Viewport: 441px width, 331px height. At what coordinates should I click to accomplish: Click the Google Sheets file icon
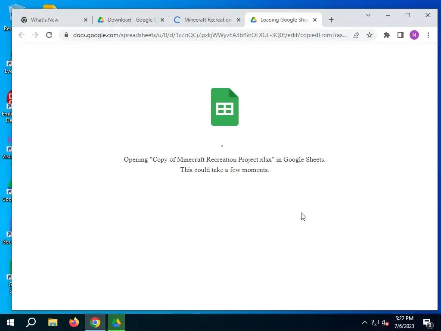click(x=225, y=107)
